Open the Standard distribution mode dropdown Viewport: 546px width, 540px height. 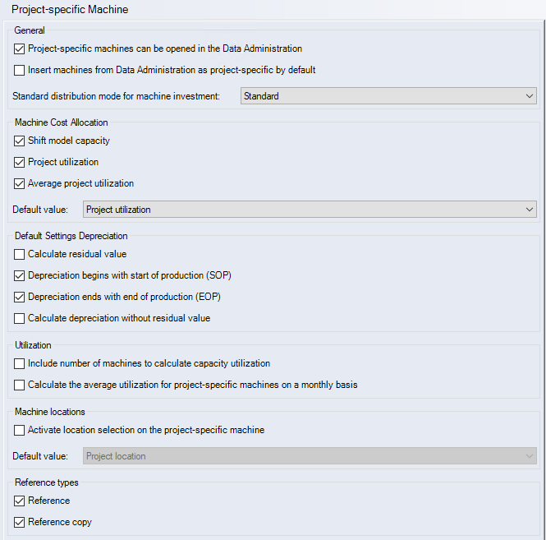pyautogui.click(x=388, y=96)
